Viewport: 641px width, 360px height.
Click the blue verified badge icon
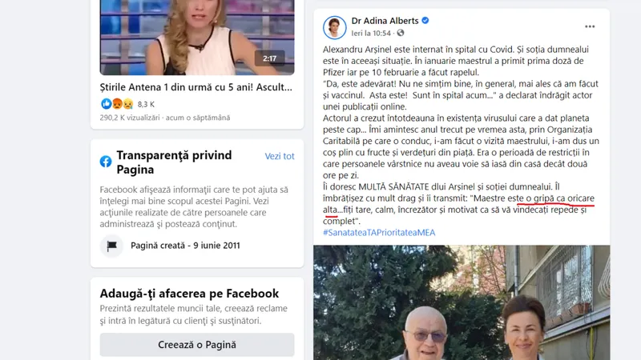pyautogui.click(x=425, y=21)
